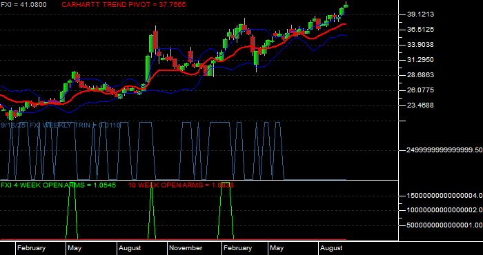Image resolution: width=483 pixels, height=255 pixels.
Task: Click the first August timeline label
Action: click(130, 248)
